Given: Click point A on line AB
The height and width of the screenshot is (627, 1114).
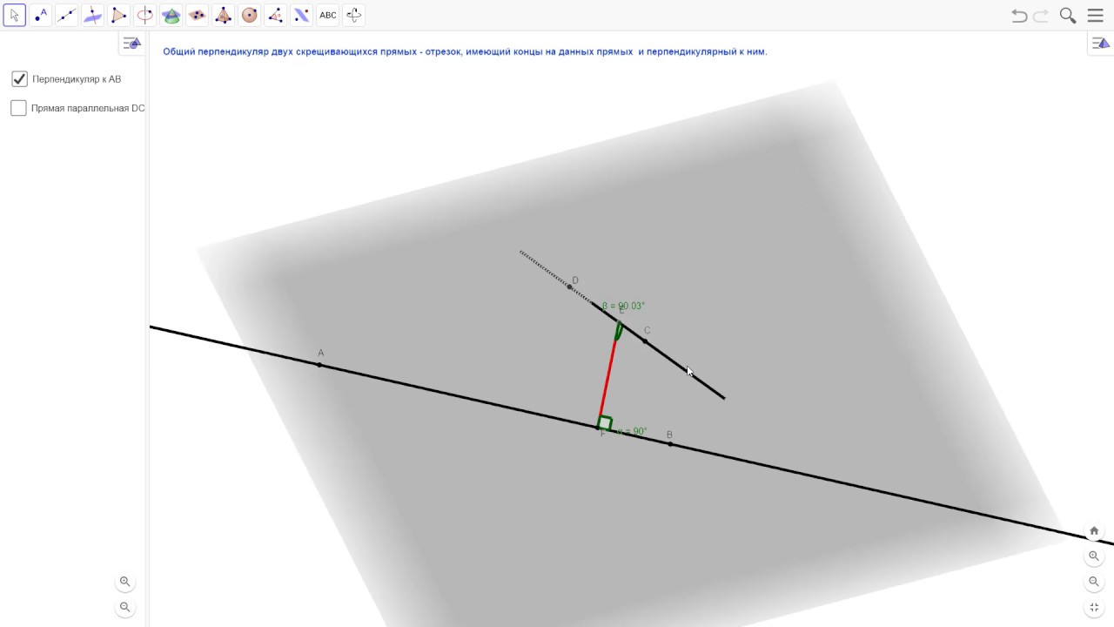Looking at the screenshot, I should (x=319, y=365).
